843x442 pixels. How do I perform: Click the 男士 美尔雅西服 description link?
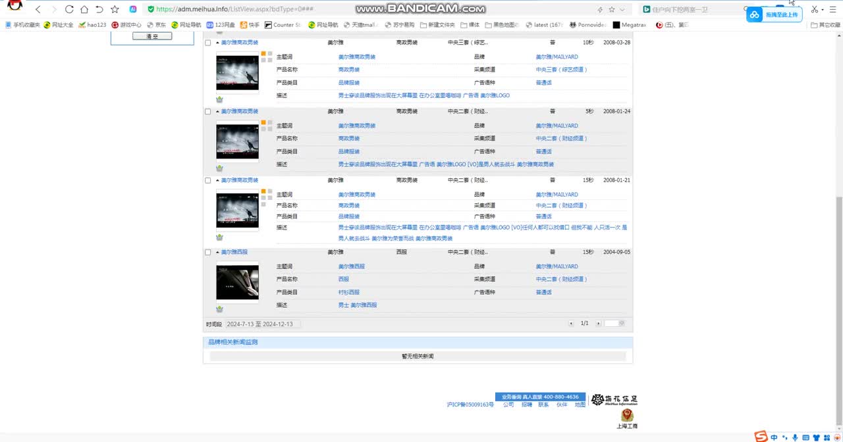358,305
